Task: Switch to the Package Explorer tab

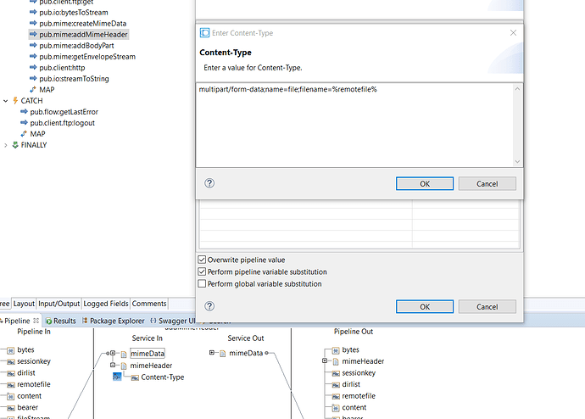Action: coord(113,321)
